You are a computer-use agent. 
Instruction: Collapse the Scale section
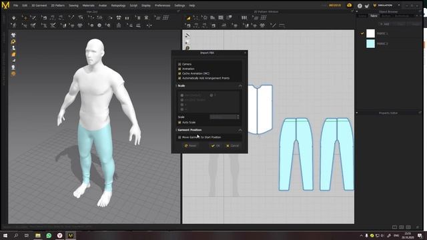[240, 86]
